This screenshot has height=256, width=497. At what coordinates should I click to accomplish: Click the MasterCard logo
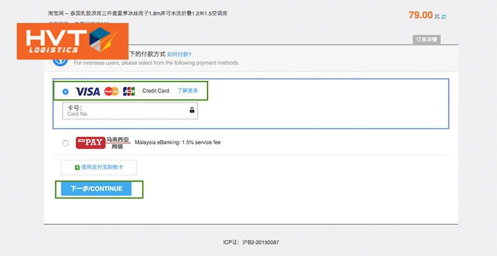(x=112, y=91)
